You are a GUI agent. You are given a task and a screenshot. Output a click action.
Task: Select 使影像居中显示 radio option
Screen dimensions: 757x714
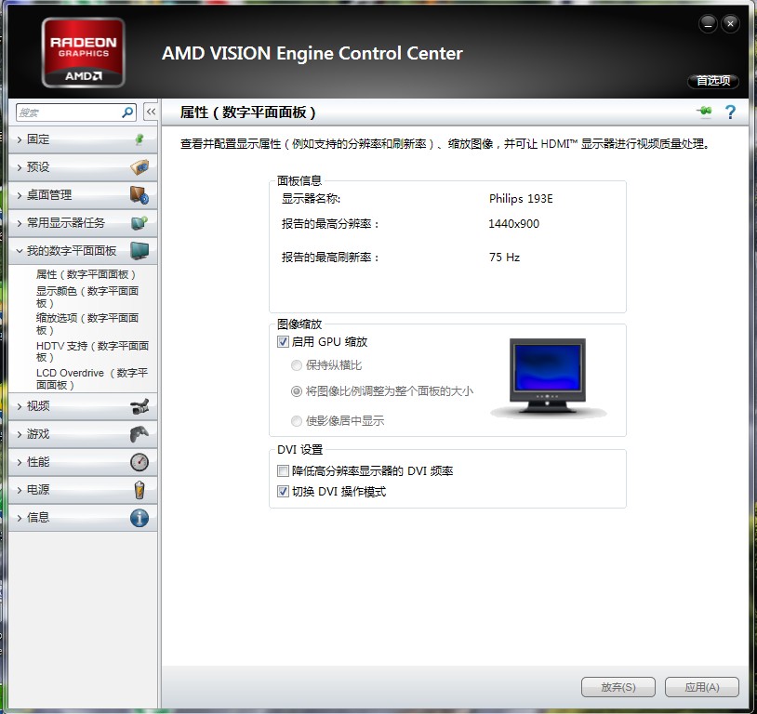(297, 421)
